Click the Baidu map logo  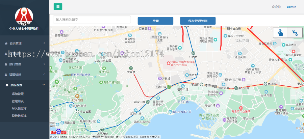pyautogui.click(x=58, y=132)
